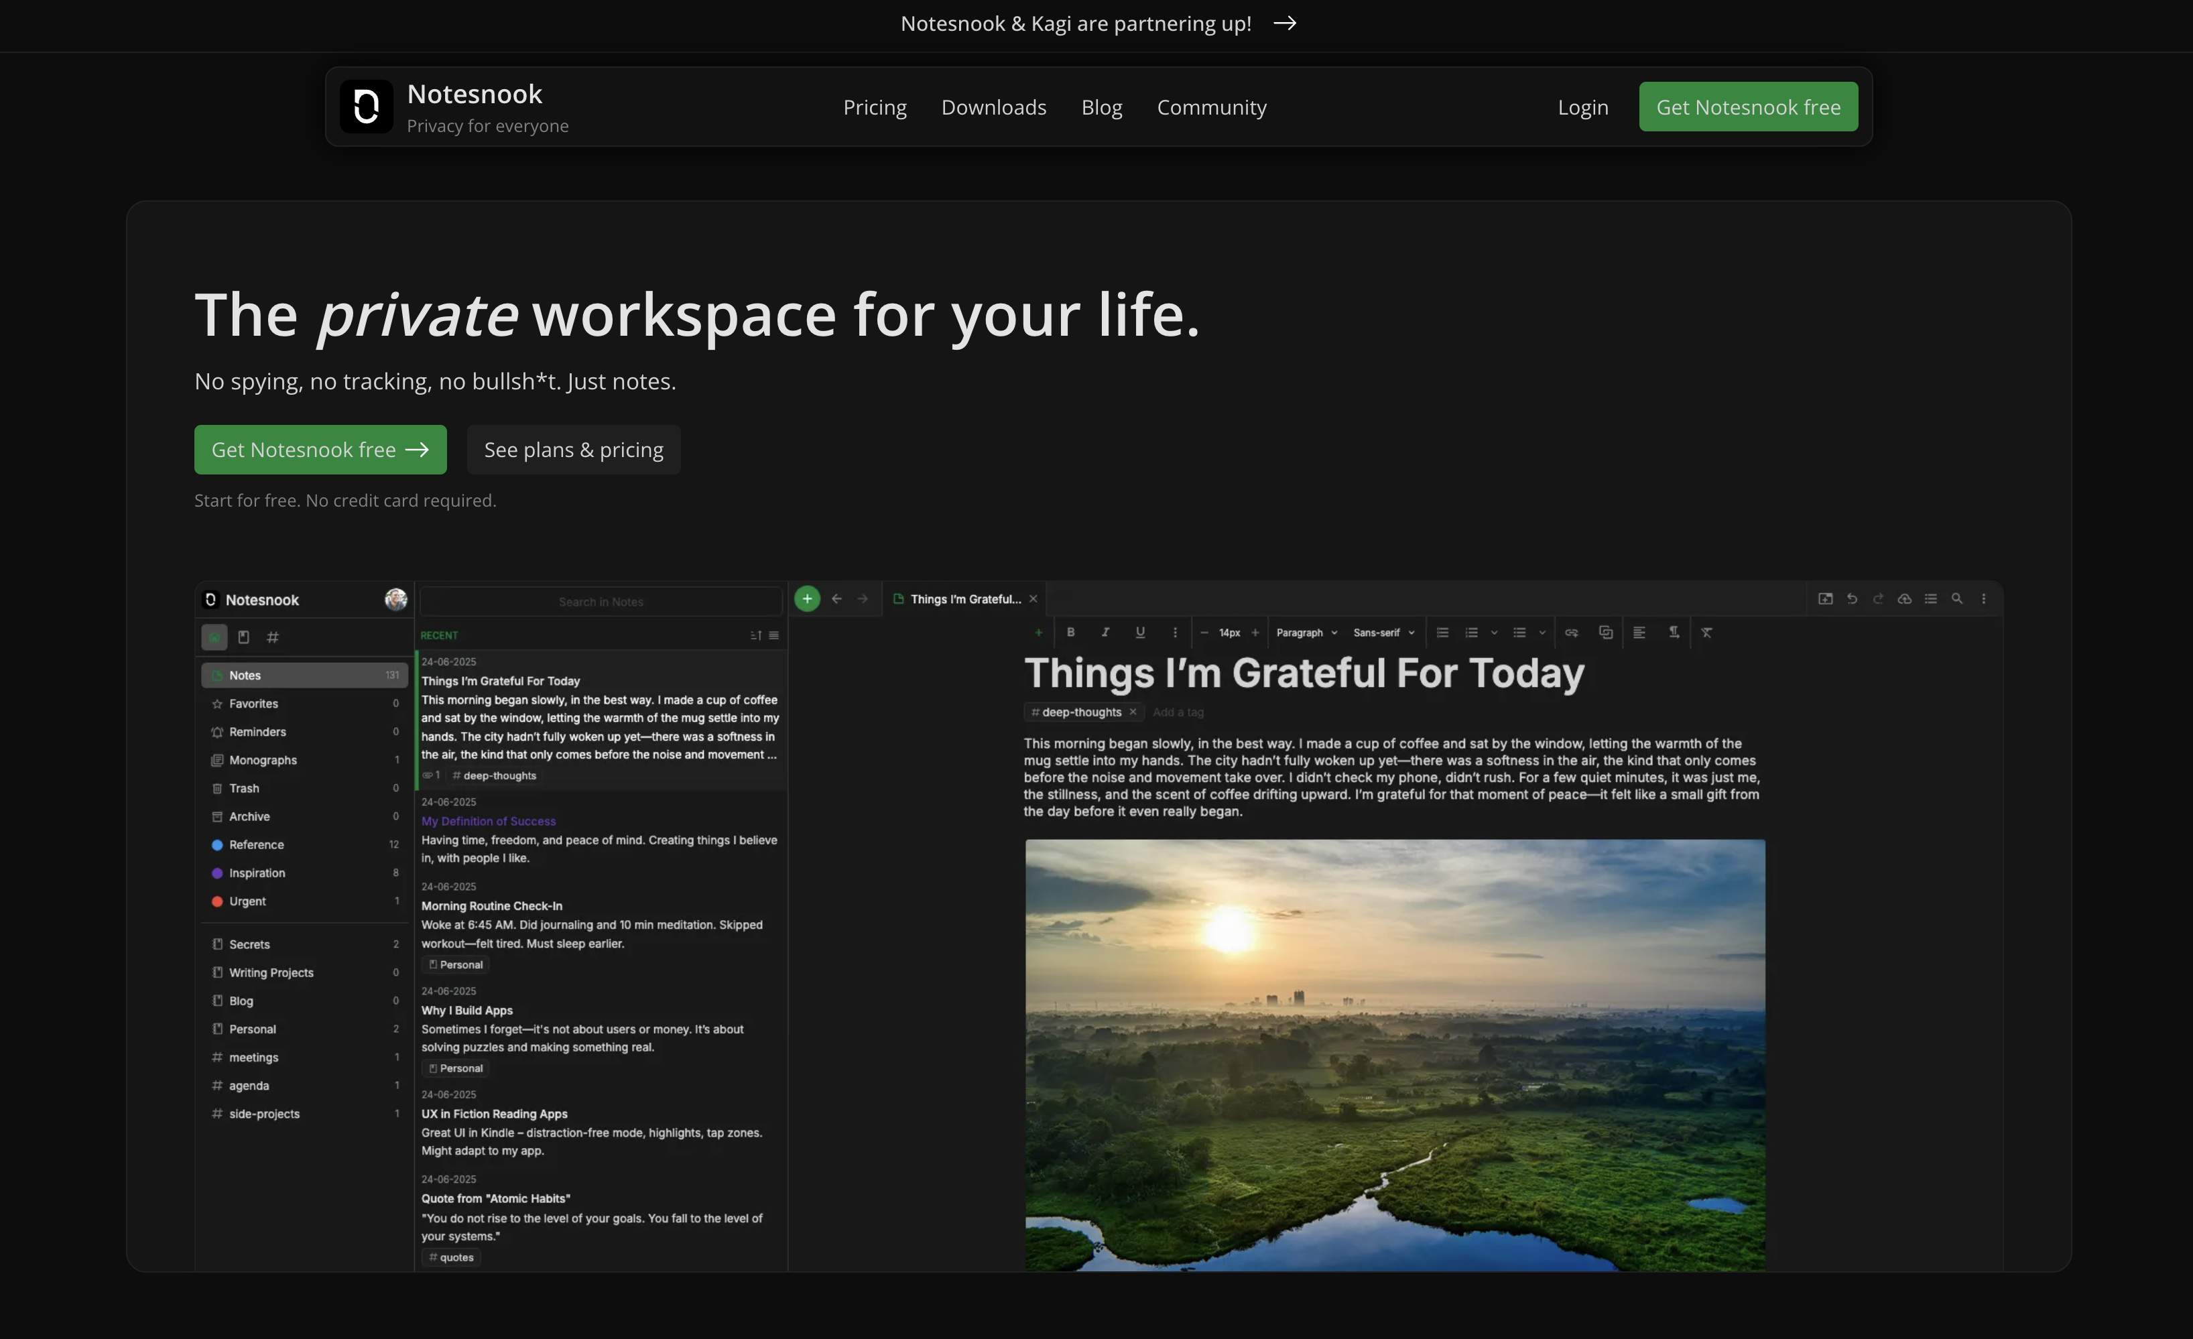This screenshot has width=2193, height=1339.
Task: Click the cloud sync icon
Action: pos(1905,598)
